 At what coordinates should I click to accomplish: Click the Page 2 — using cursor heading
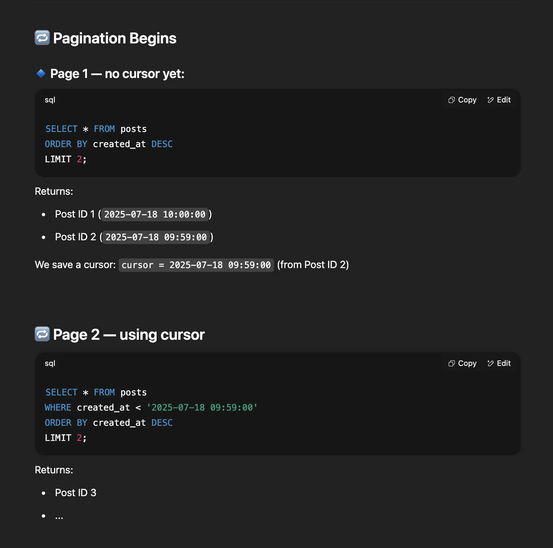[x=129, y=335]
